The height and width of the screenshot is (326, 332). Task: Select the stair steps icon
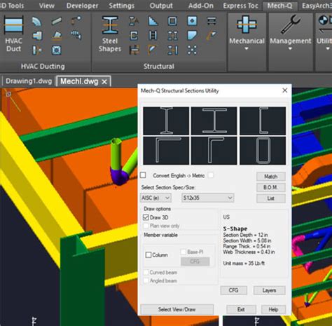(x=153, y=21)
